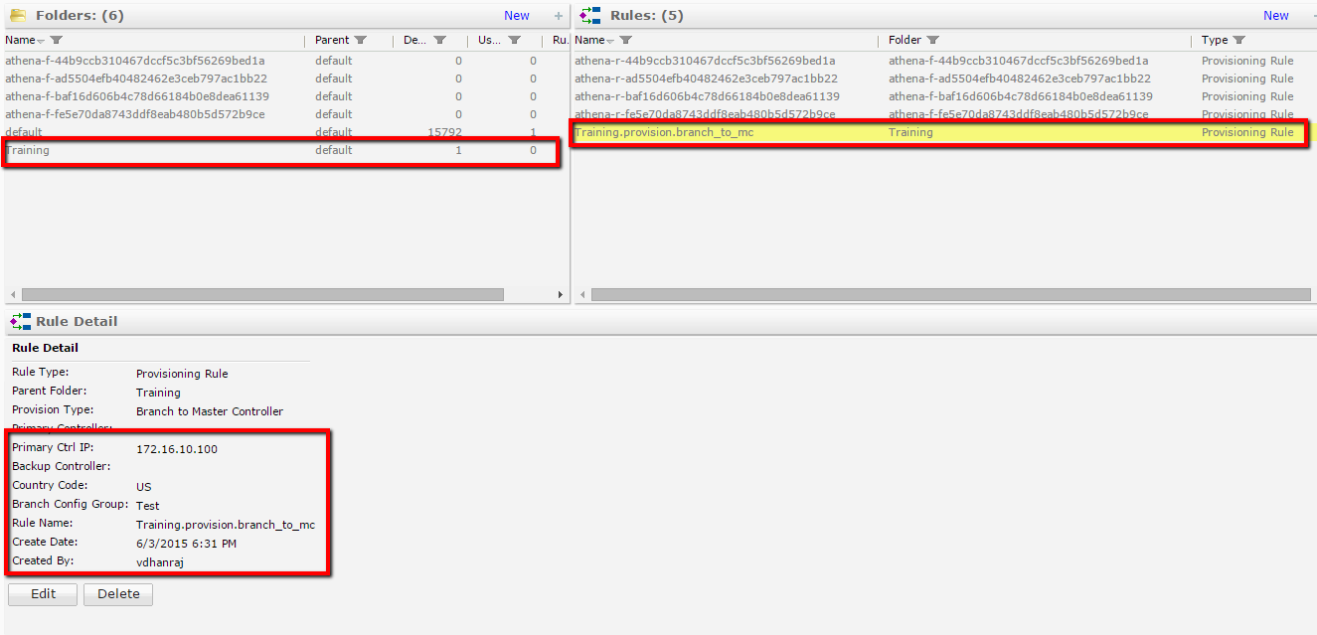Click the filter funnel on Folders Name column
The width and height of the screenshot is (1317, 635).
coord(57,41)
